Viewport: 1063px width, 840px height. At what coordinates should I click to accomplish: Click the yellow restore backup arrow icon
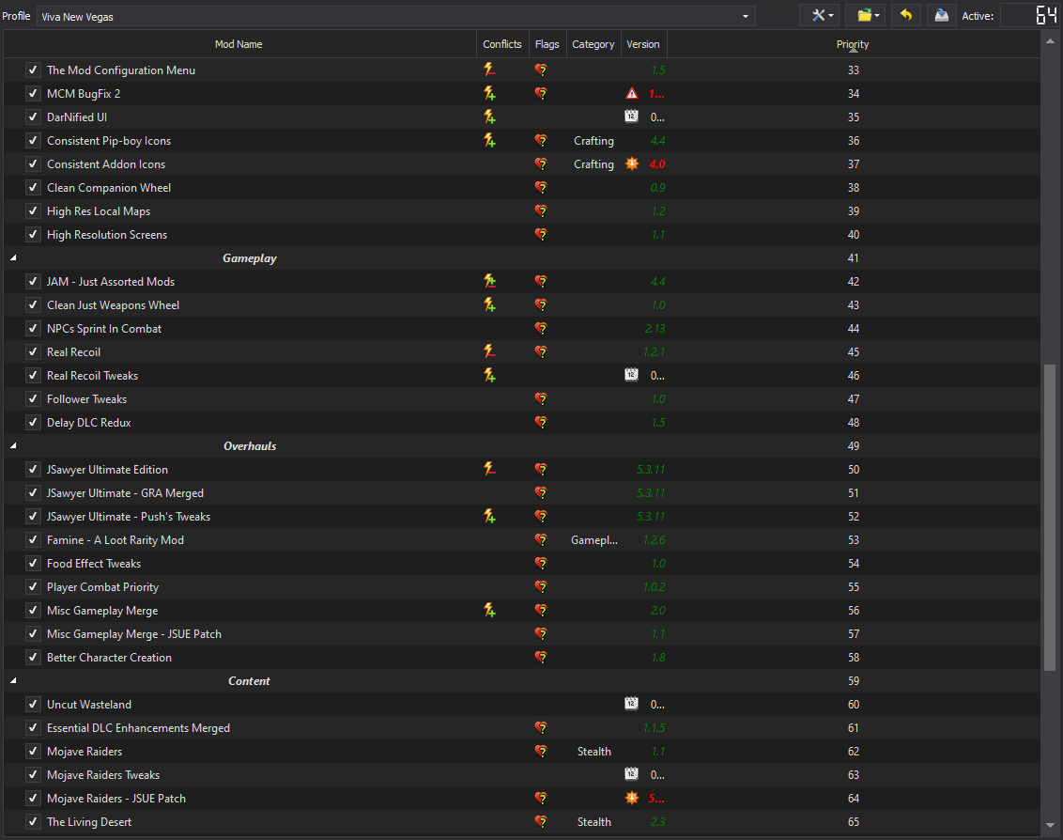tap(905, 16)
